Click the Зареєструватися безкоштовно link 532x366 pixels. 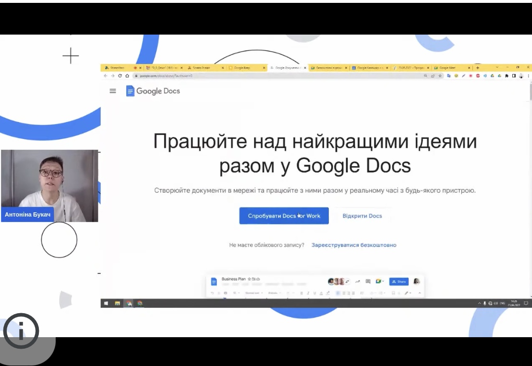(354, 245)
